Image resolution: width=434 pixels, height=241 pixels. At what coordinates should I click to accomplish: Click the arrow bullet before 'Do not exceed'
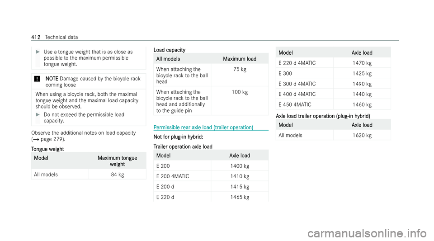click(38, 114)
